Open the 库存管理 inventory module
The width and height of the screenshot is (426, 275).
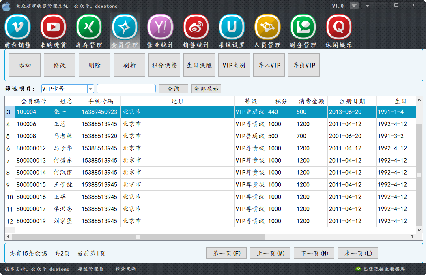pyautogui.click(x=89, y=31)
